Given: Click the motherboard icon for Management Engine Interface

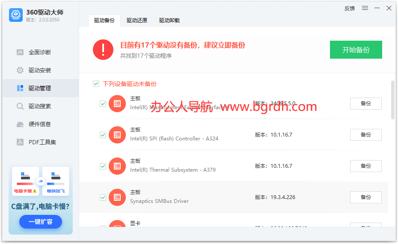Looking at the screenshot, I should [x=117, y=104].
